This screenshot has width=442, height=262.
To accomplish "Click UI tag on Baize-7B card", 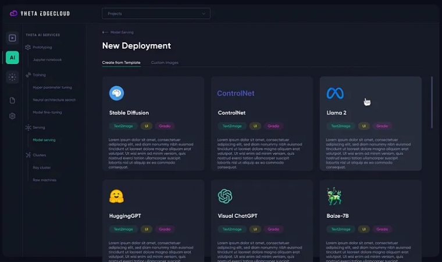I will pyautogui.click(x=364, y=229).
